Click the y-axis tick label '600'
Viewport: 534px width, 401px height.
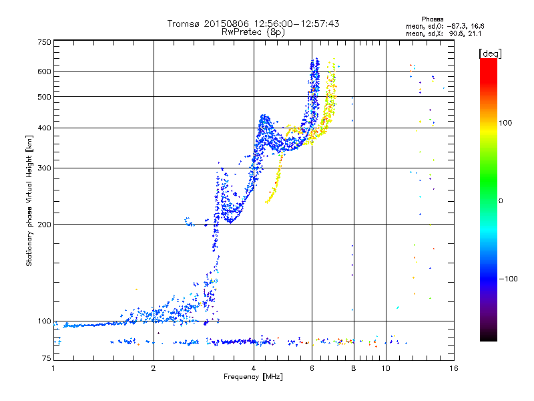click(x=44, y=72)
